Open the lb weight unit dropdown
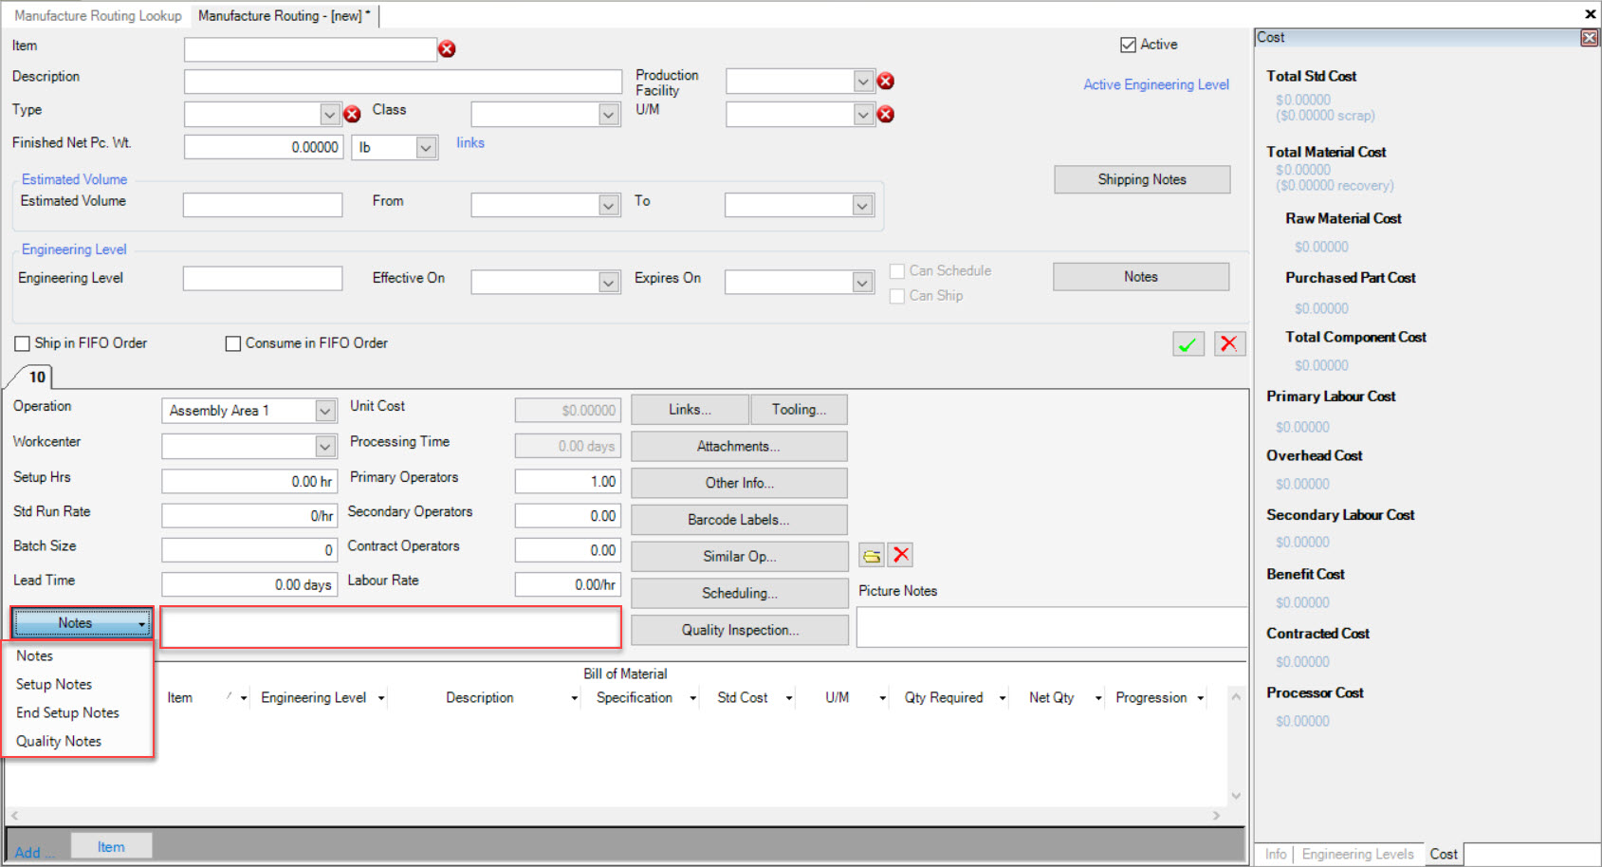The image size is (1602, 867). [x=426, y=148]
